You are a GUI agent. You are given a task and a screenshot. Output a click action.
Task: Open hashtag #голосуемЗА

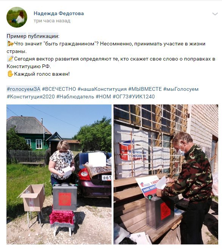coord(23,89)
